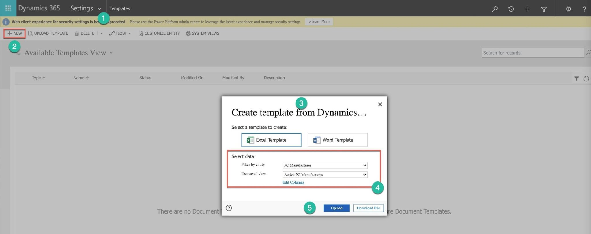Click the pin icon beside Available Templates View
The height and width of the screenshot is (234, 591).
[18, 53]
